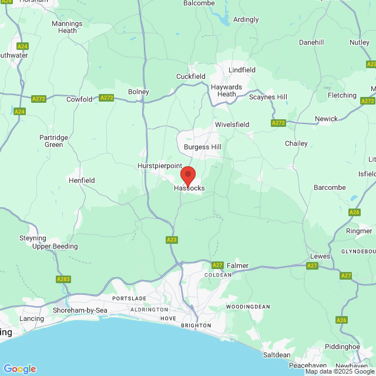Click the Steyning label

pyautogui.click(x=33, y=238)
